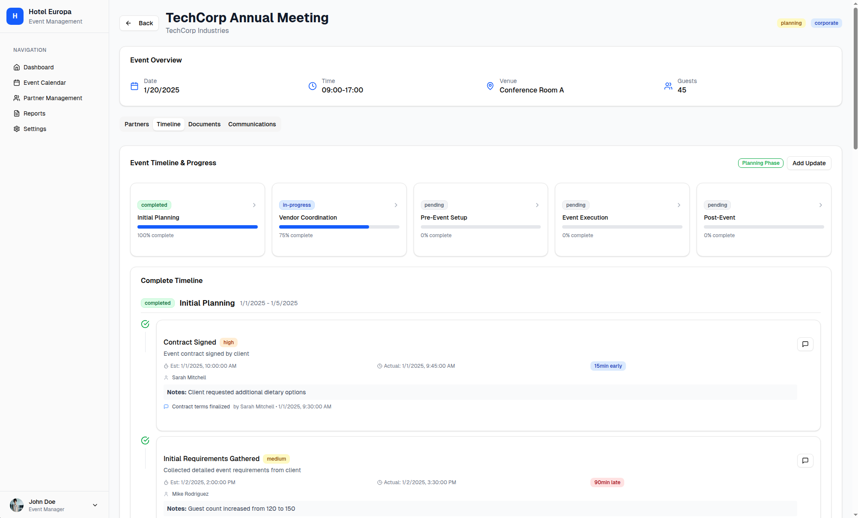
Task: Open Event Calendar from the navigation icons
Action: click(x=17, y=83)
